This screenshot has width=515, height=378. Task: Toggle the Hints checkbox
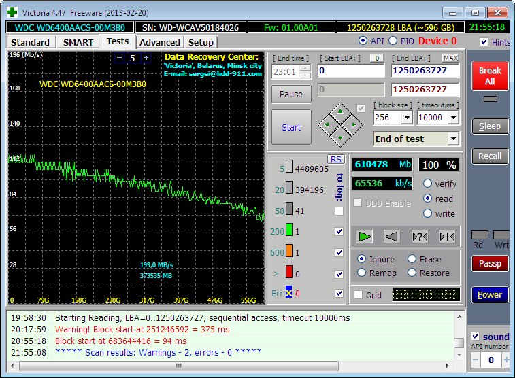pyautogui.click(x=484, y=41)
